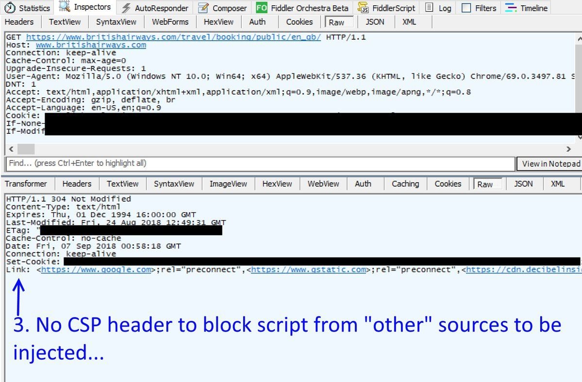This screenshot has height=382, width=582.
Task: Select response HexView inspector tab
Action: click(x=277, y=184)
